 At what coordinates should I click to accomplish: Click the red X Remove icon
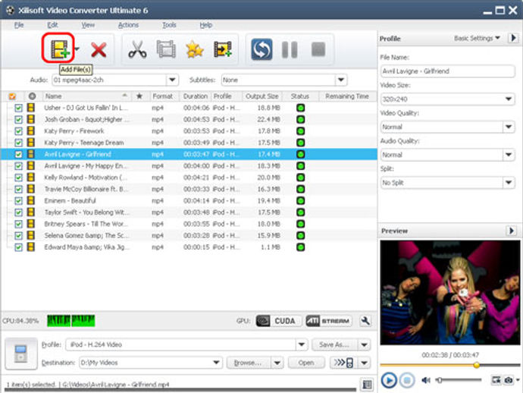pos(99,50)
